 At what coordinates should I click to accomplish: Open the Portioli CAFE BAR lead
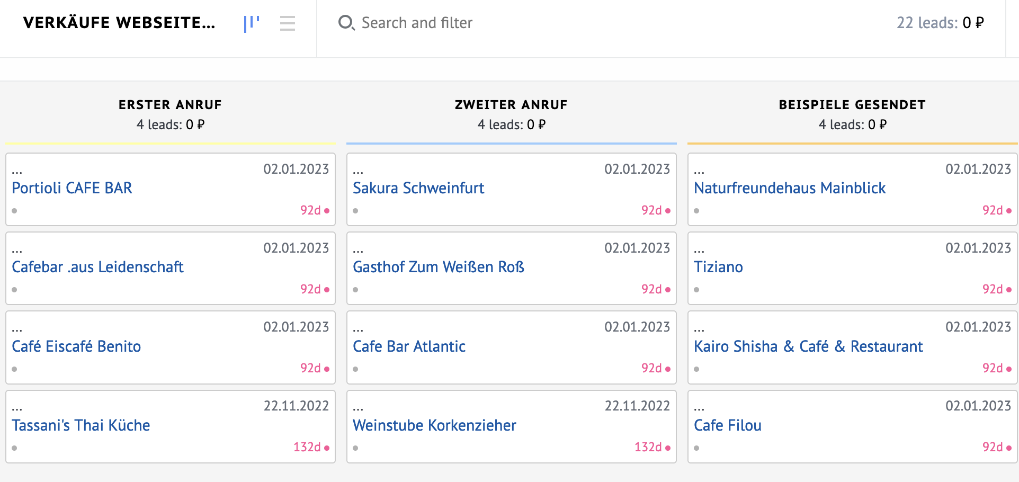pyautogui.click(x=72, y=188)
